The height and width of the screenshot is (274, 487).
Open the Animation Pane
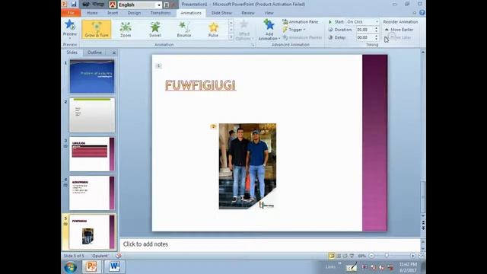pos(300,22)
